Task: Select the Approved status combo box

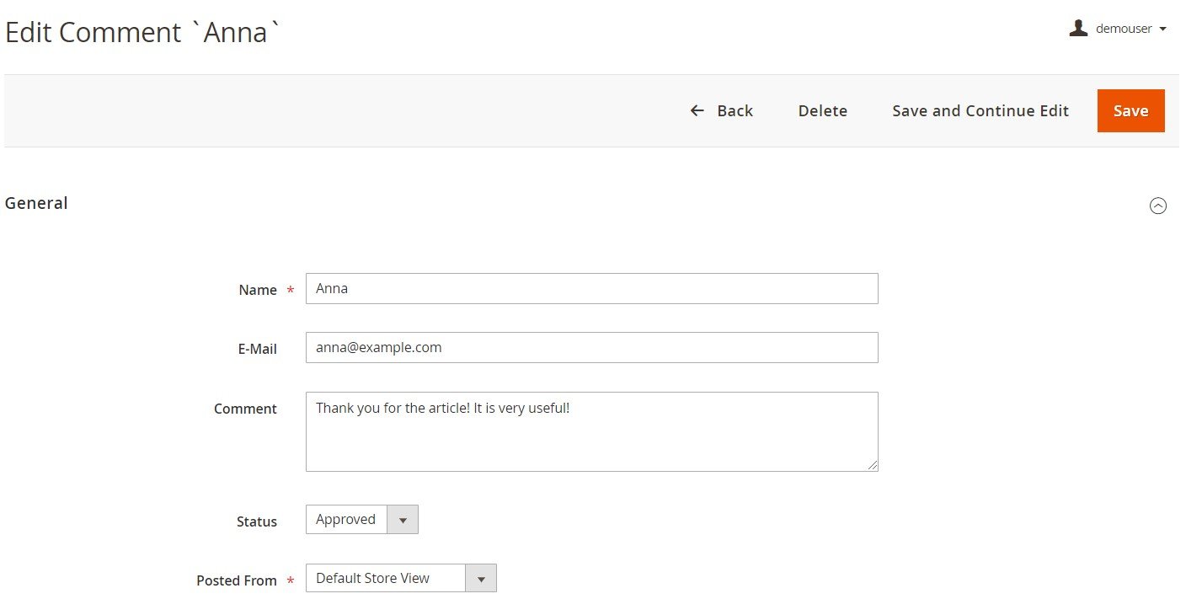Action: pyautogui.click(x=362, y=520)
